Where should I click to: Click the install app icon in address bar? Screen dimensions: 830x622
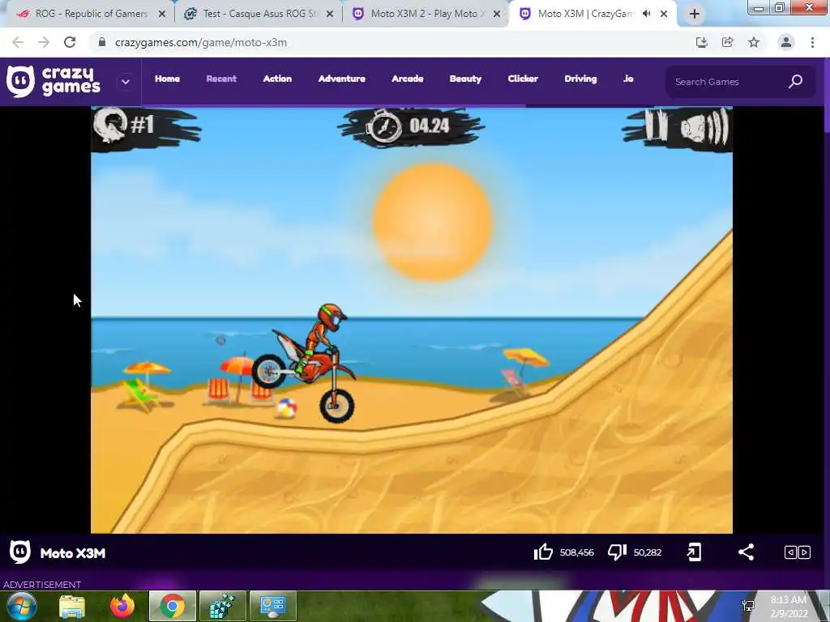(x=701, y=42)
